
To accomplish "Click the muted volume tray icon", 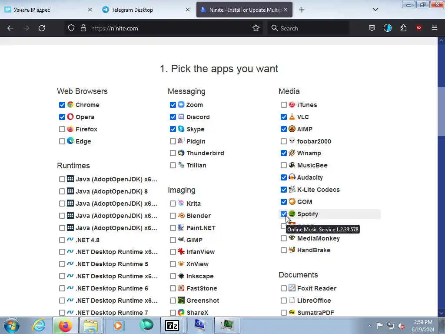I will 401,326.
